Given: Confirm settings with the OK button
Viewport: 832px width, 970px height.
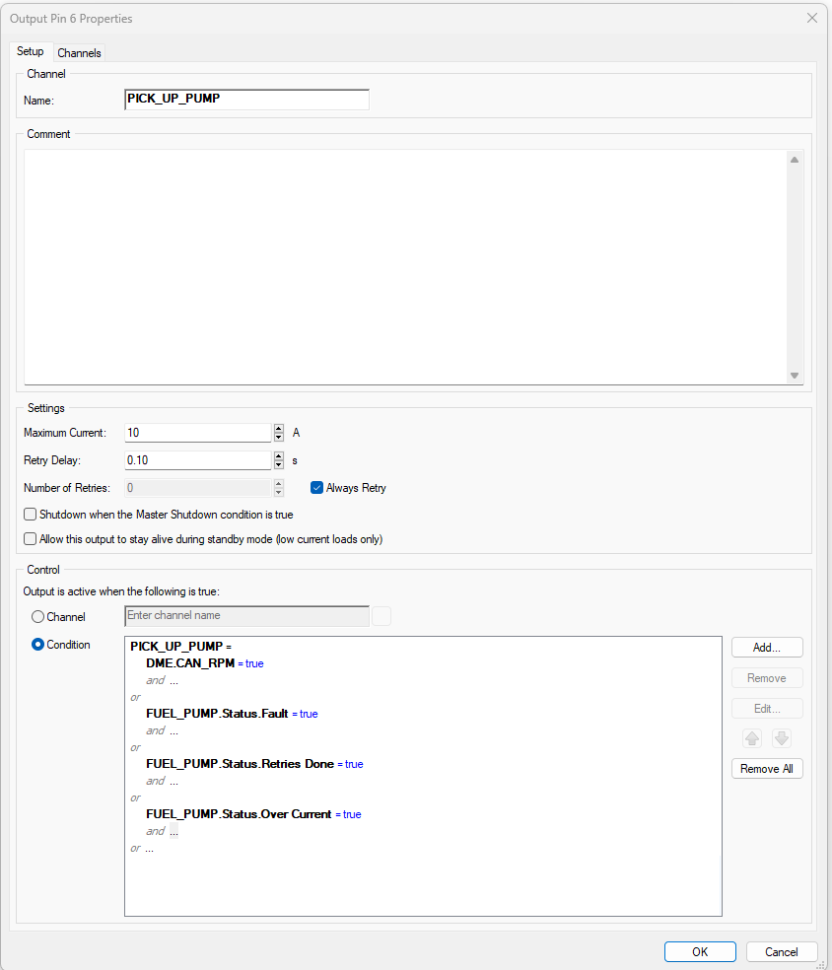Looking at the screenshot, I should (x=699, y=952).
